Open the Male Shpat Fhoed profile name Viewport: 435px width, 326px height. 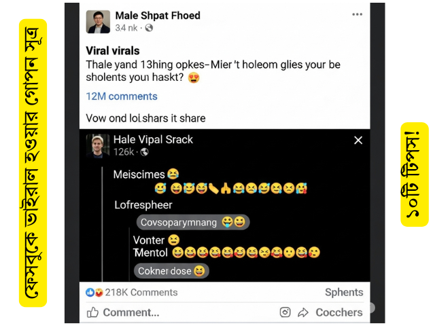pos(158,15)
